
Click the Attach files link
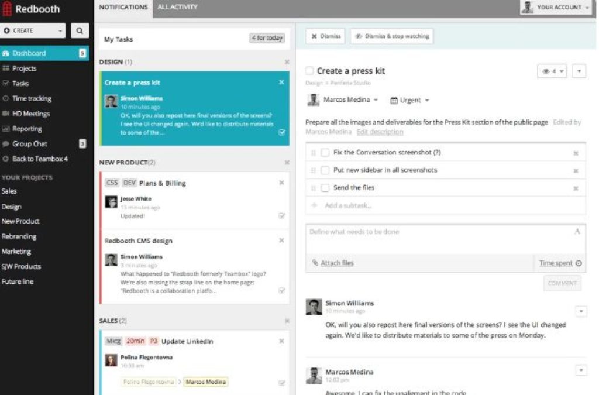(x=337, y=263)
